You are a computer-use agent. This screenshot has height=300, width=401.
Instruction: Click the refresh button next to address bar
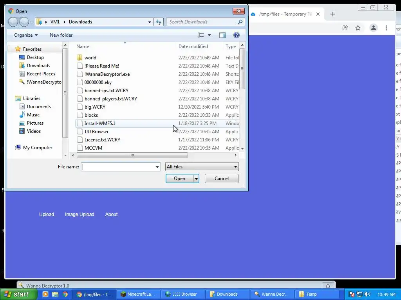click(x=159, y=22)
